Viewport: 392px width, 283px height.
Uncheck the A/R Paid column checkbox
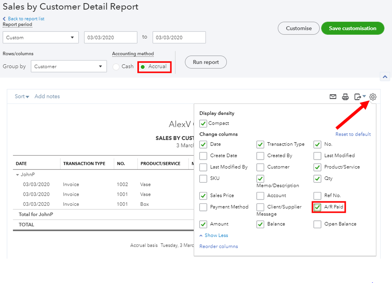tap(317, 207)
